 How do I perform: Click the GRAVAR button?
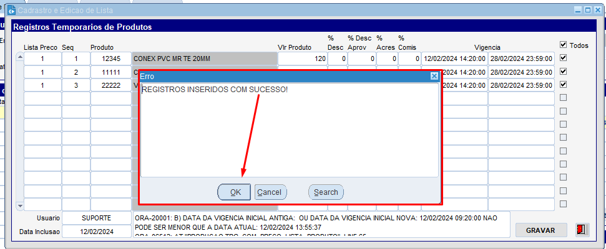[x=541, y=230]
